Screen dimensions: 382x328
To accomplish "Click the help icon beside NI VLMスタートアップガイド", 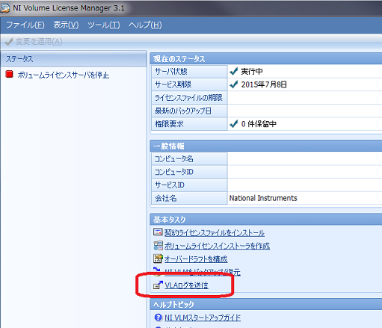I will coord(158,318).
